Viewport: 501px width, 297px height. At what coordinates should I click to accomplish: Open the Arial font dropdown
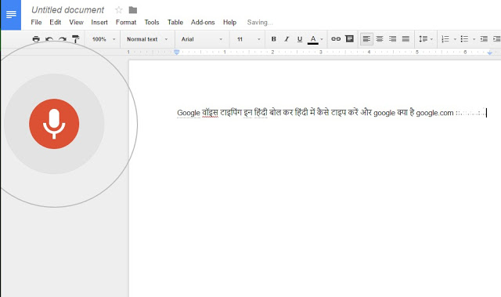coord(202,39)
